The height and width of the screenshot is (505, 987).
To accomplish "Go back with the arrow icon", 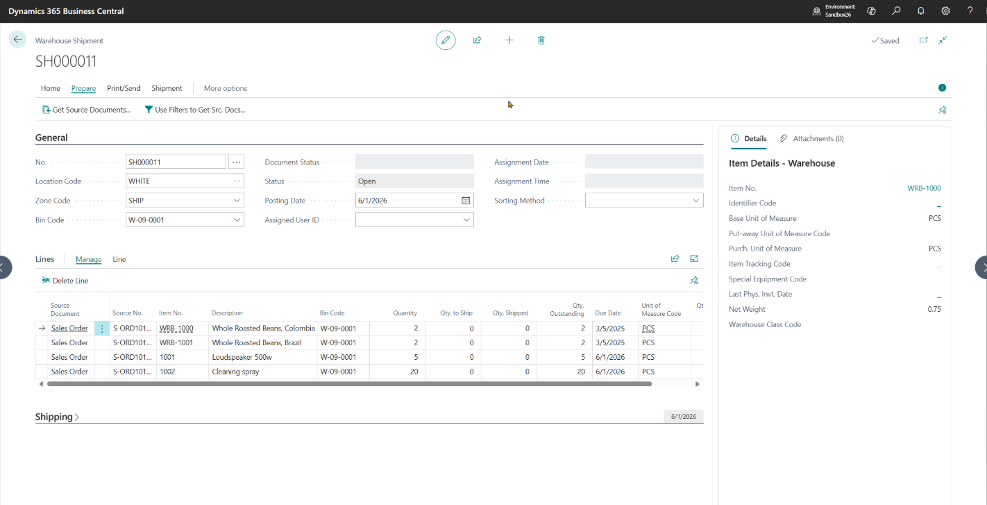I will (x=17, y=40).
